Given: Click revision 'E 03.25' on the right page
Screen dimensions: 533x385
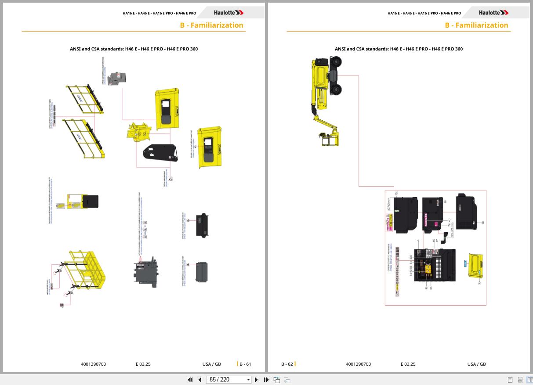Looking at the screenshot, I should click(x=408, y=364).
